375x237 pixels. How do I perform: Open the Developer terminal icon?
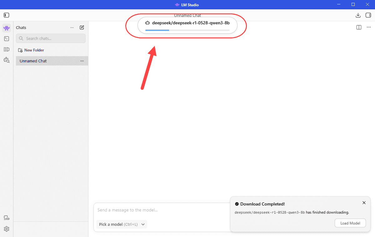[7, 39]
